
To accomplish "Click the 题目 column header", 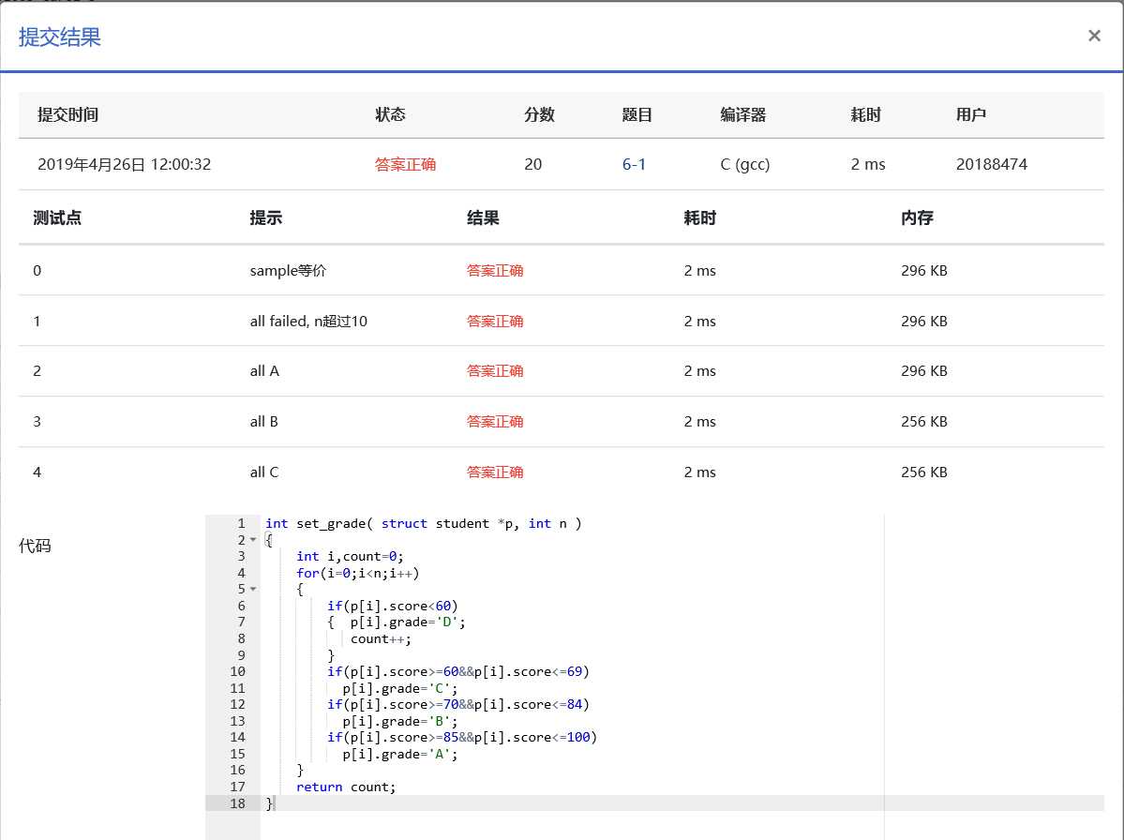I will coord(637,114).
